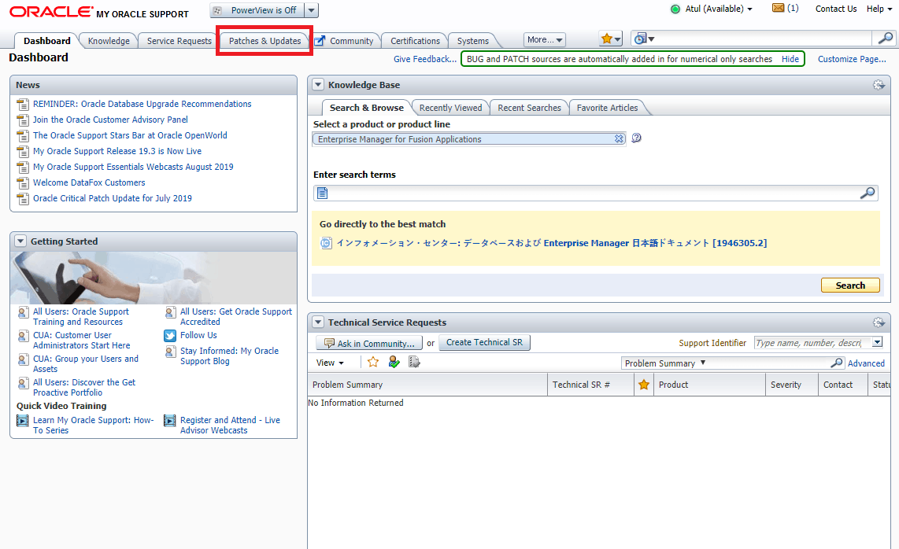
Task: Open the Help menu
Action: coord(879,9)
